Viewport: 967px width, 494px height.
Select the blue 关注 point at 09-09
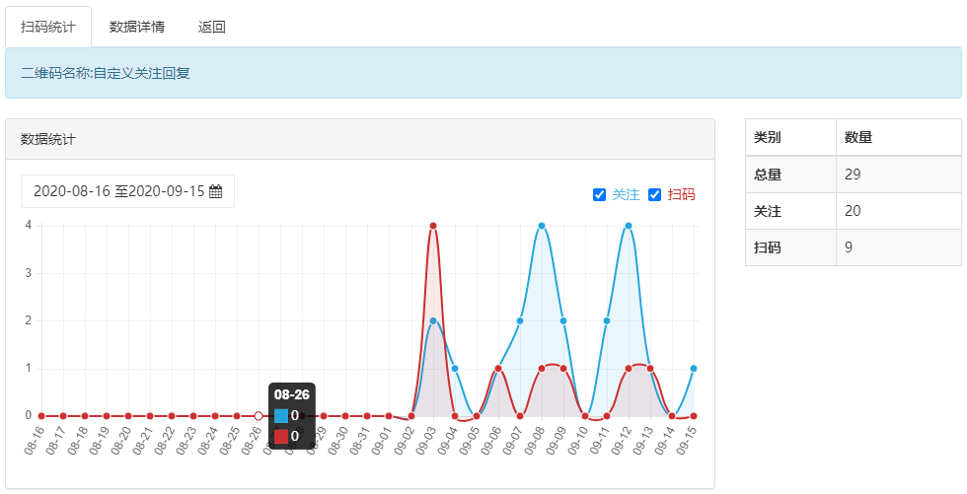click(563, 320)
